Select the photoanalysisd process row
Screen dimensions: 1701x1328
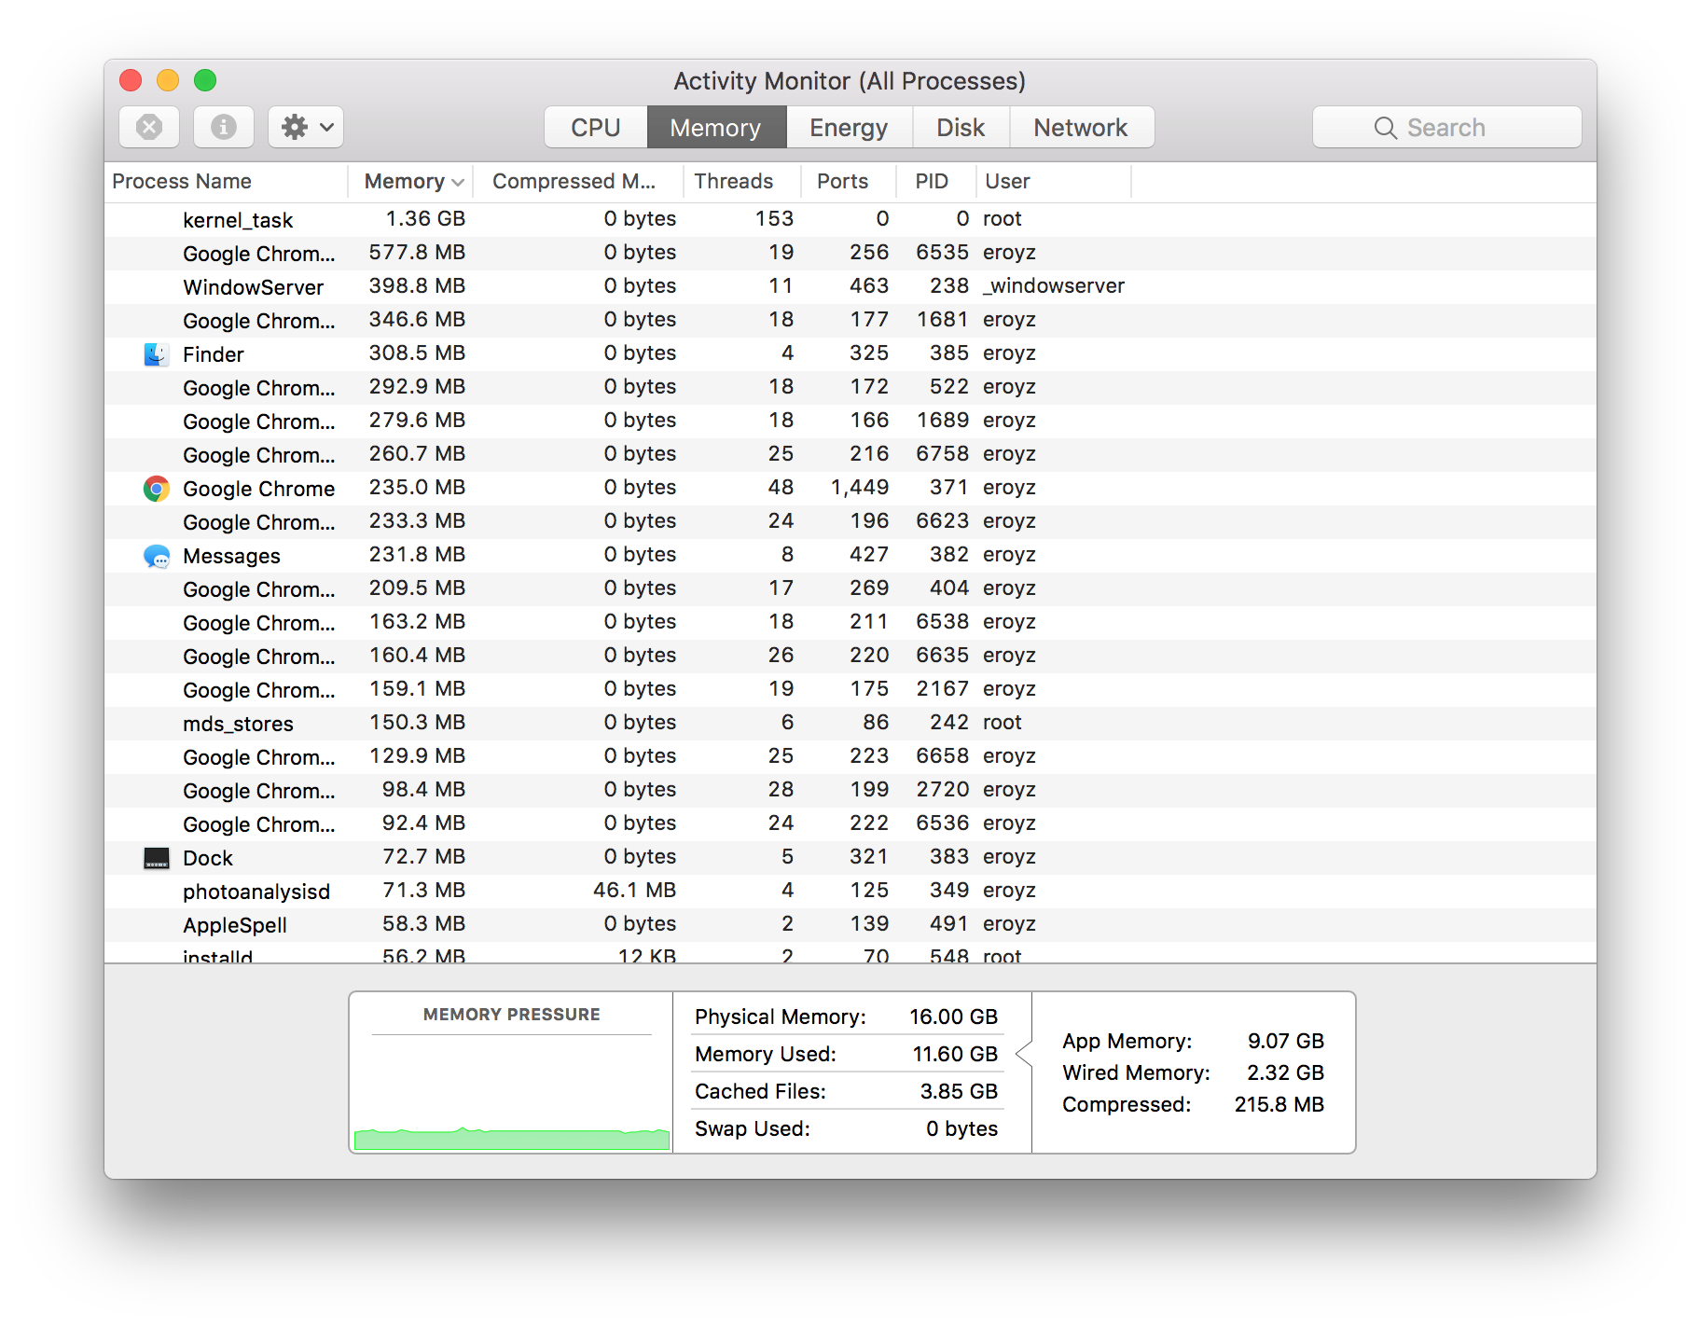[x=850, y=892]
